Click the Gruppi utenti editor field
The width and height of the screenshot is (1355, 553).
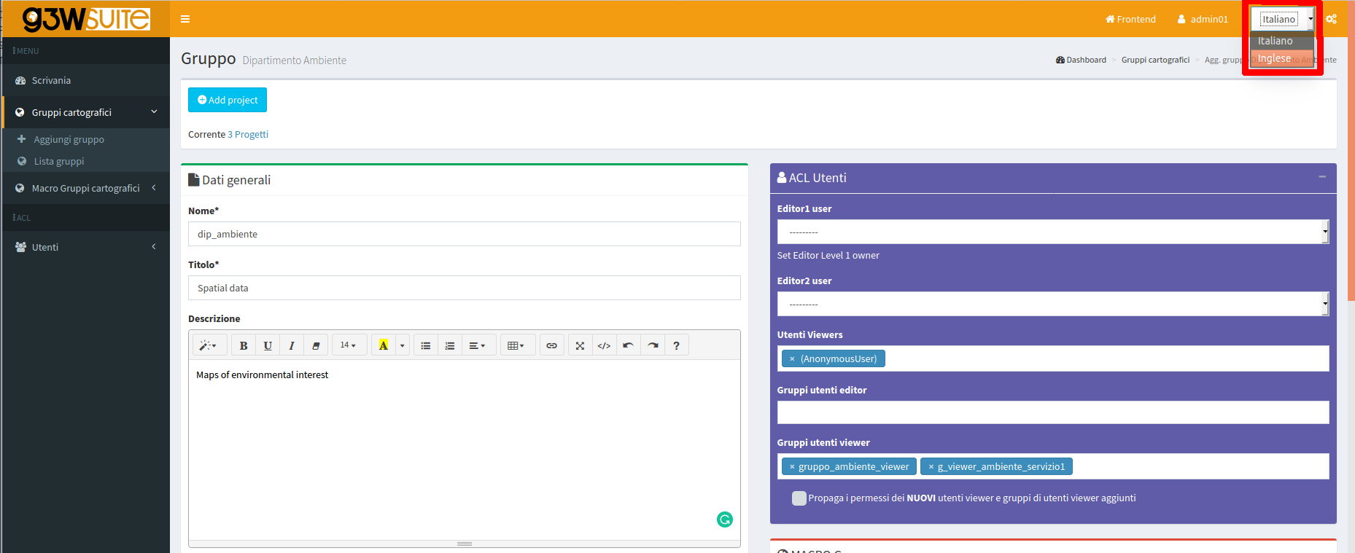1053,412
